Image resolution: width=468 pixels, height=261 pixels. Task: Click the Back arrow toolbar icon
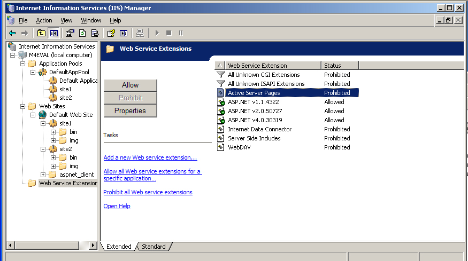(12, 33)
